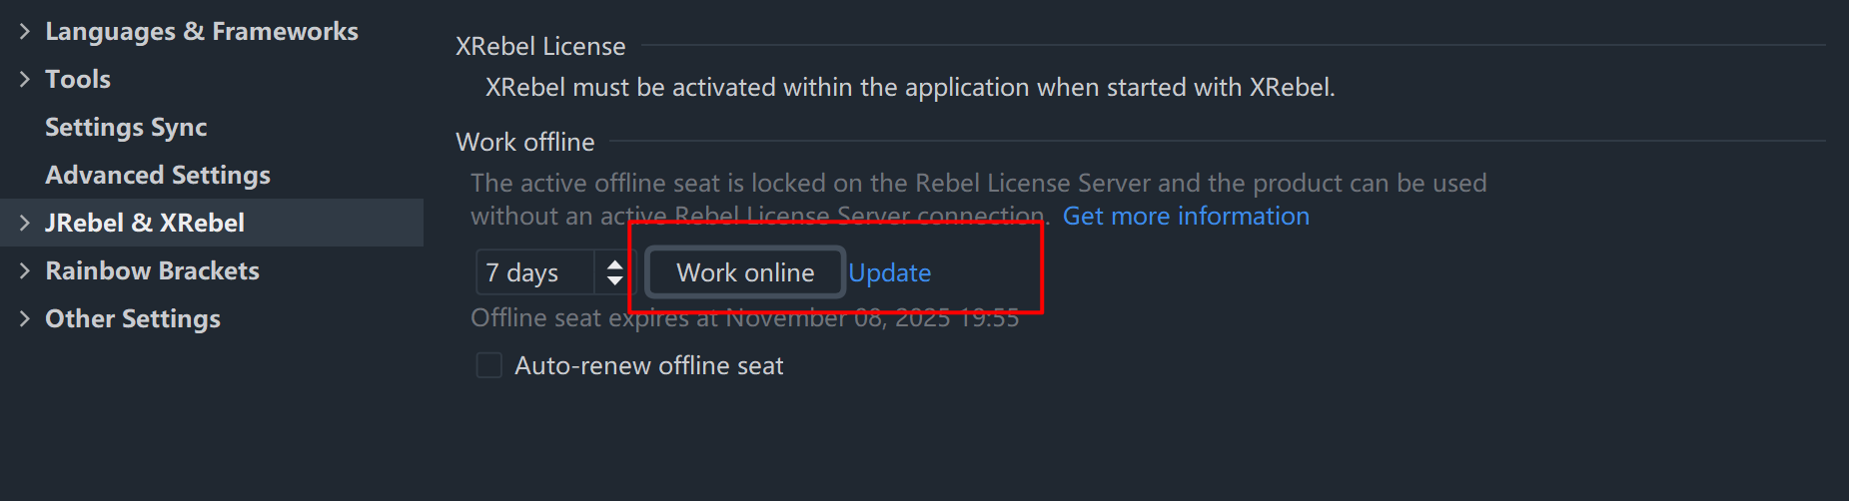Click the Work online button
This screenshot has height=501, width=1849.
[745, 272]
